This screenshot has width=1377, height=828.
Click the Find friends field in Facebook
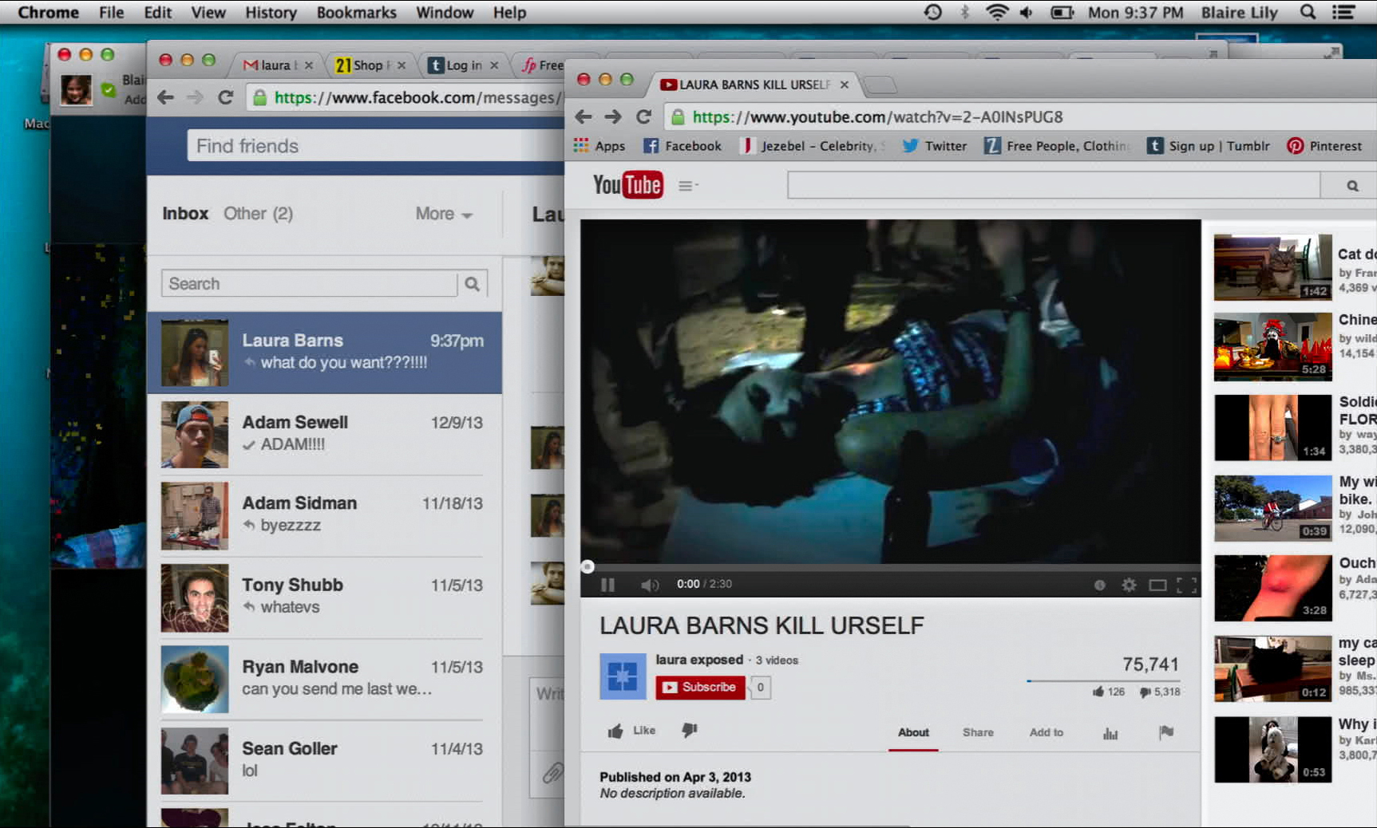[375, 146]
